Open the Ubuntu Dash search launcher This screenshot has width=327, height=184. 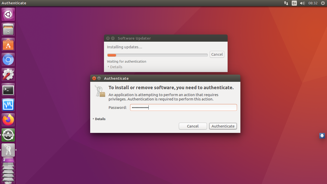[8, 14]
